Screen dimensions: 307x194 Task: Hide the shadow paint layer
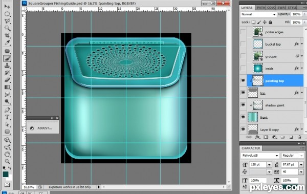point(243,105)
